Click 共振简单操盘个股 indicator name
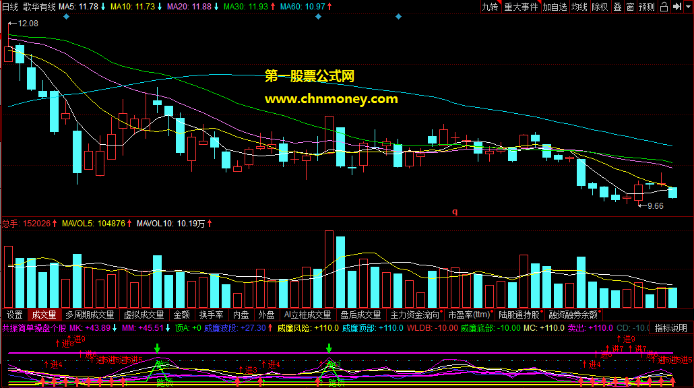694x388 pixels. click(34, 328)
